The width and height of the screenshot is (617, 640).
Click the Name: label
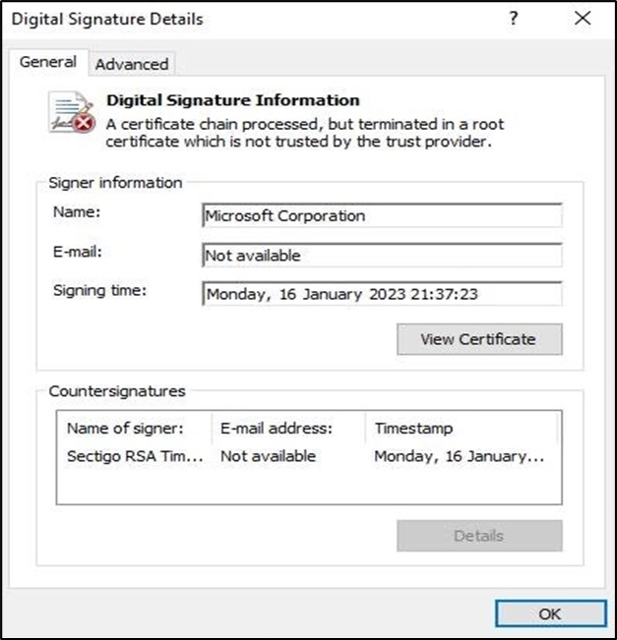click(x=77, y=211)
